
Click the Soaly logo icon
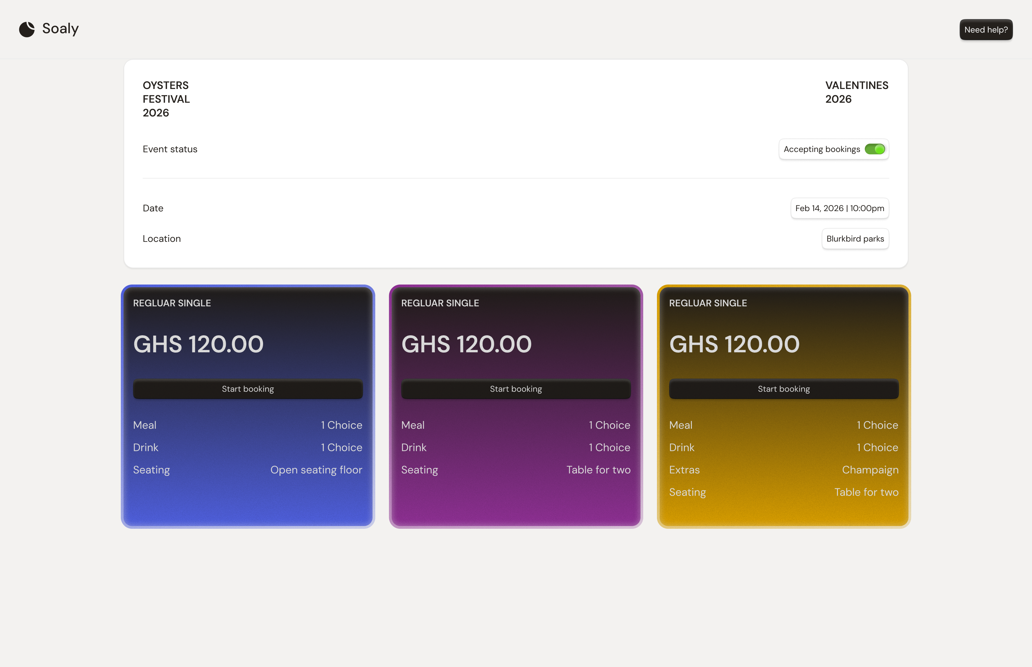27,30
